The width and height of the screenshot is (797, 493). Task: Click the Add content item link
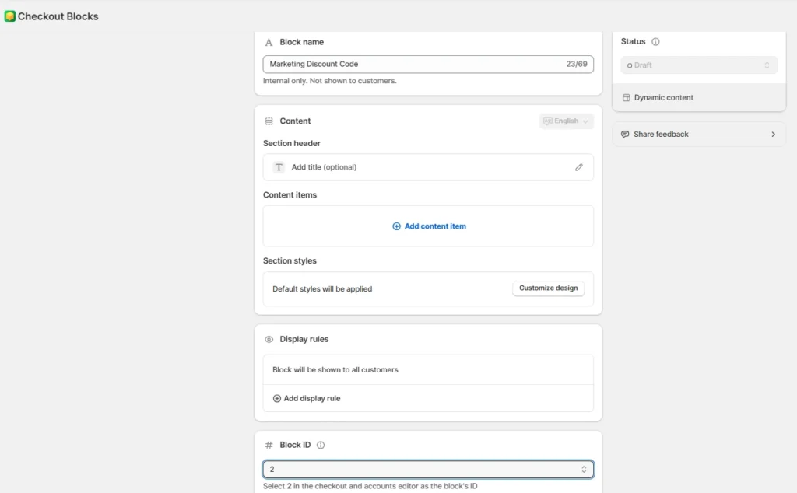pyautogui.click(x=429, y=226)
